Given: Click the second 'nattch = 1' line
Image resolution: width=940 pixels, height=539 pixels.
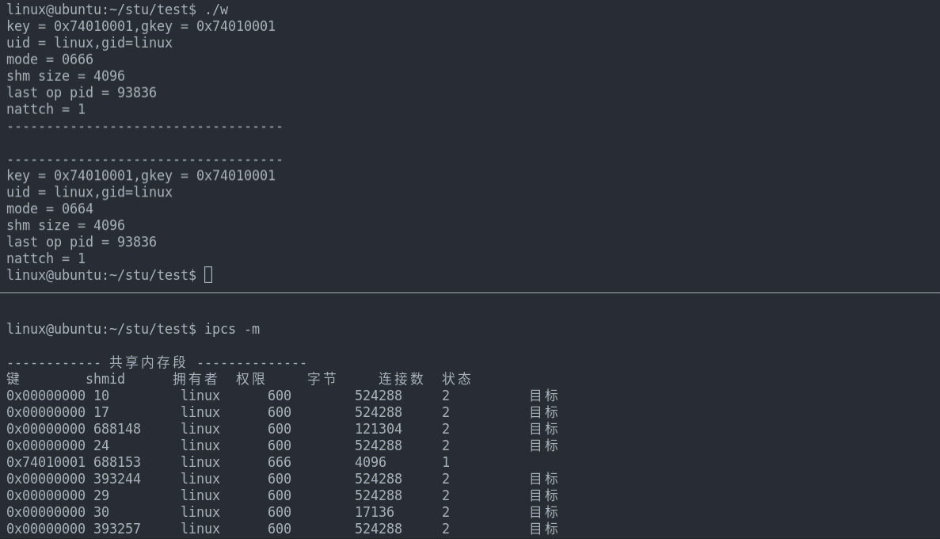Looking at the screenshot, I should (46, 258).
